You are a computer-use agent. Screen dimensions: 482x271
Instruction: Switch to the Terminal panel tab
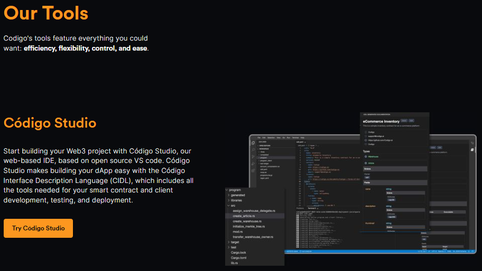click(x=312, y=208)
